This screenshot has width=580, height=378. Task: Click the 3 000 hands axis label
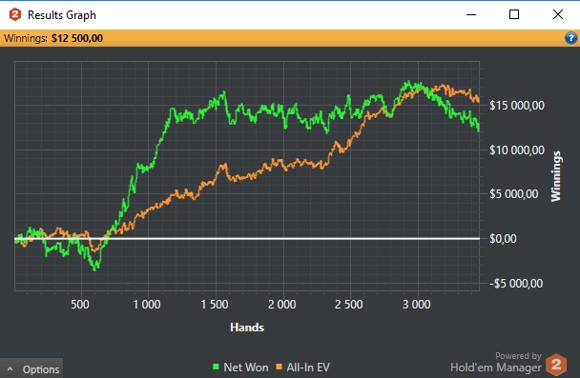pyautogui.click(x=417, y=304)
